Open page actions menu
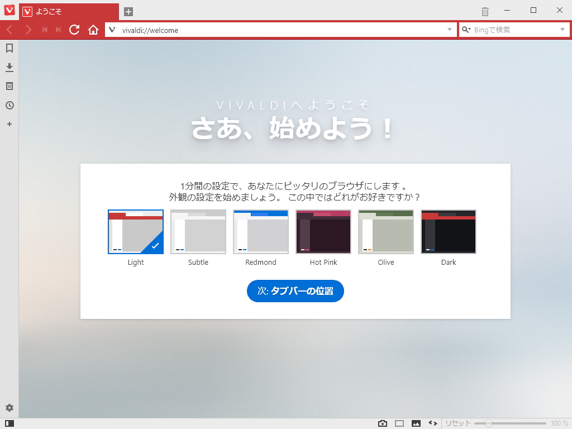 tap(433, 423)
